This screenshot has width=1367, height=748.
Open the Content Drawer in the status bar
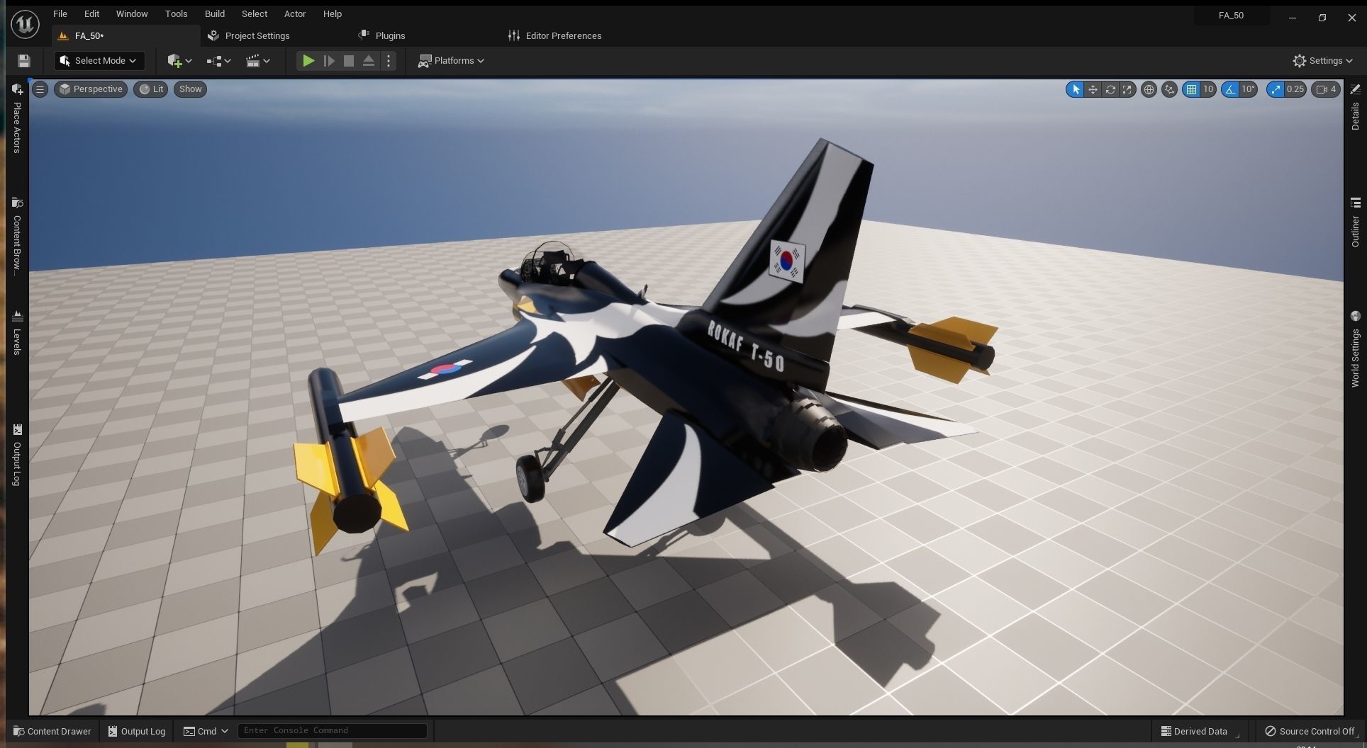(52, 731)
